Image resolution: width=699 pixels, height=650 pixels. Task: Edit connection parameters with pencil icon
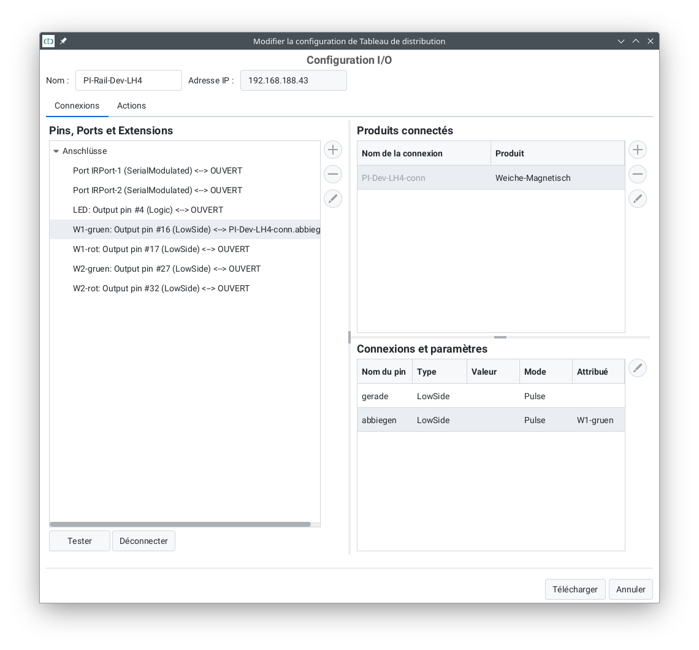tap(638, 368)
